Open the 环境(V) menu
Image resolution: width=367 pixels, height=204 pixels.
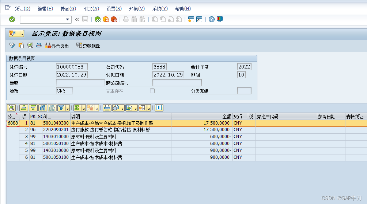(x=137, y=9)
